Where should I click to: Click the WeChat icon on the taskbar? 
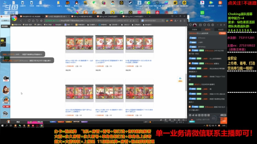pyautogui.click(x=20, y=125)
